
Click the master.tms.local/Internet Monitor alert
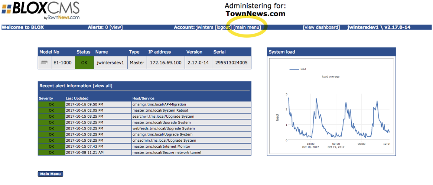click(x=161, y=147)
